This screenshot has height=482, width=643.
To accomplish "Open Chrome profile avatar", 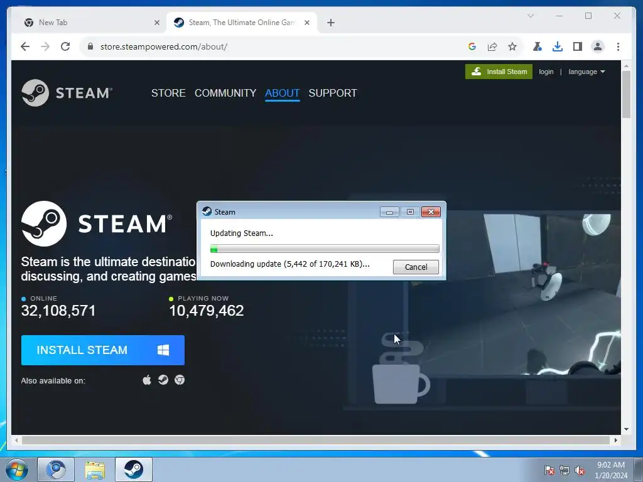I will 598,46.
